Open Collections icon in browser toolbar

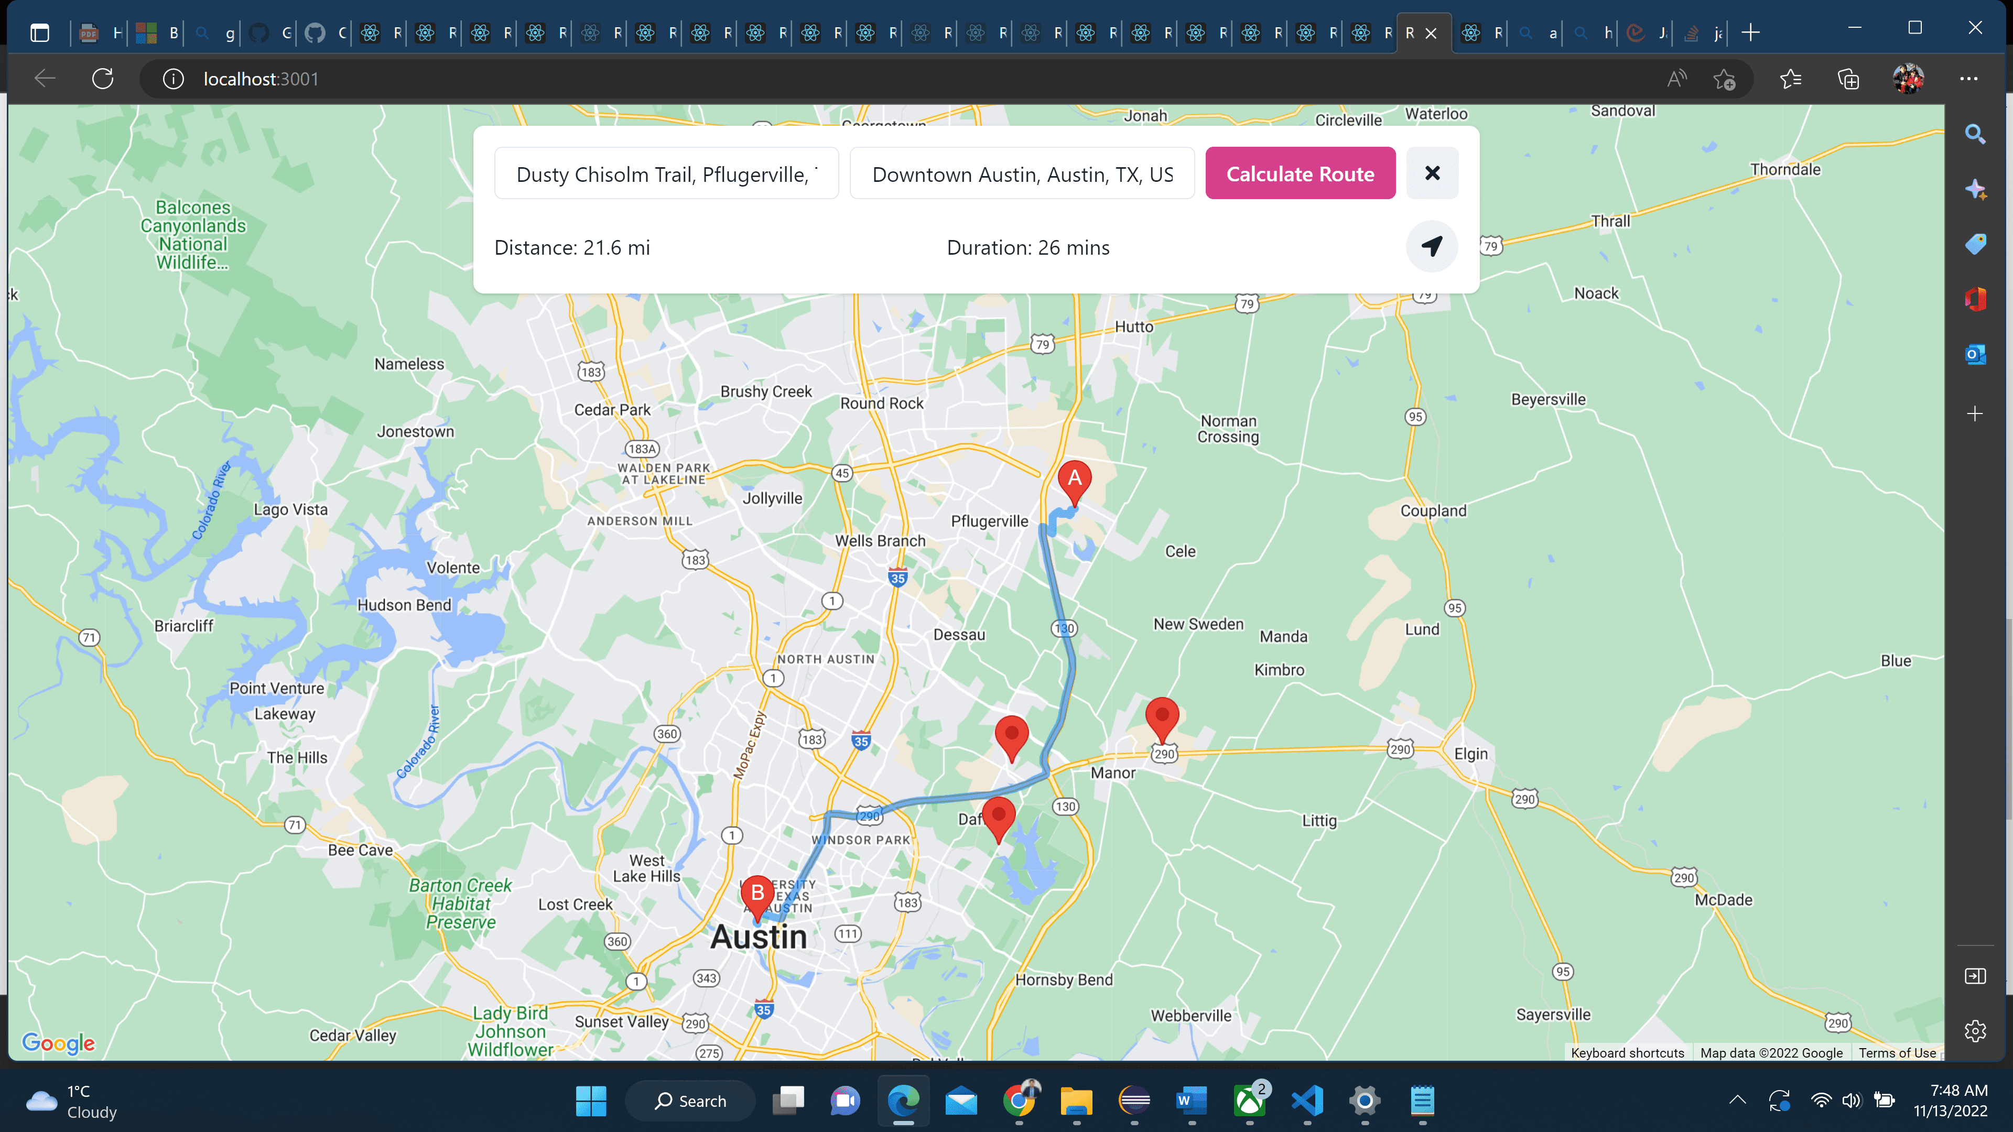point(1848,79)
